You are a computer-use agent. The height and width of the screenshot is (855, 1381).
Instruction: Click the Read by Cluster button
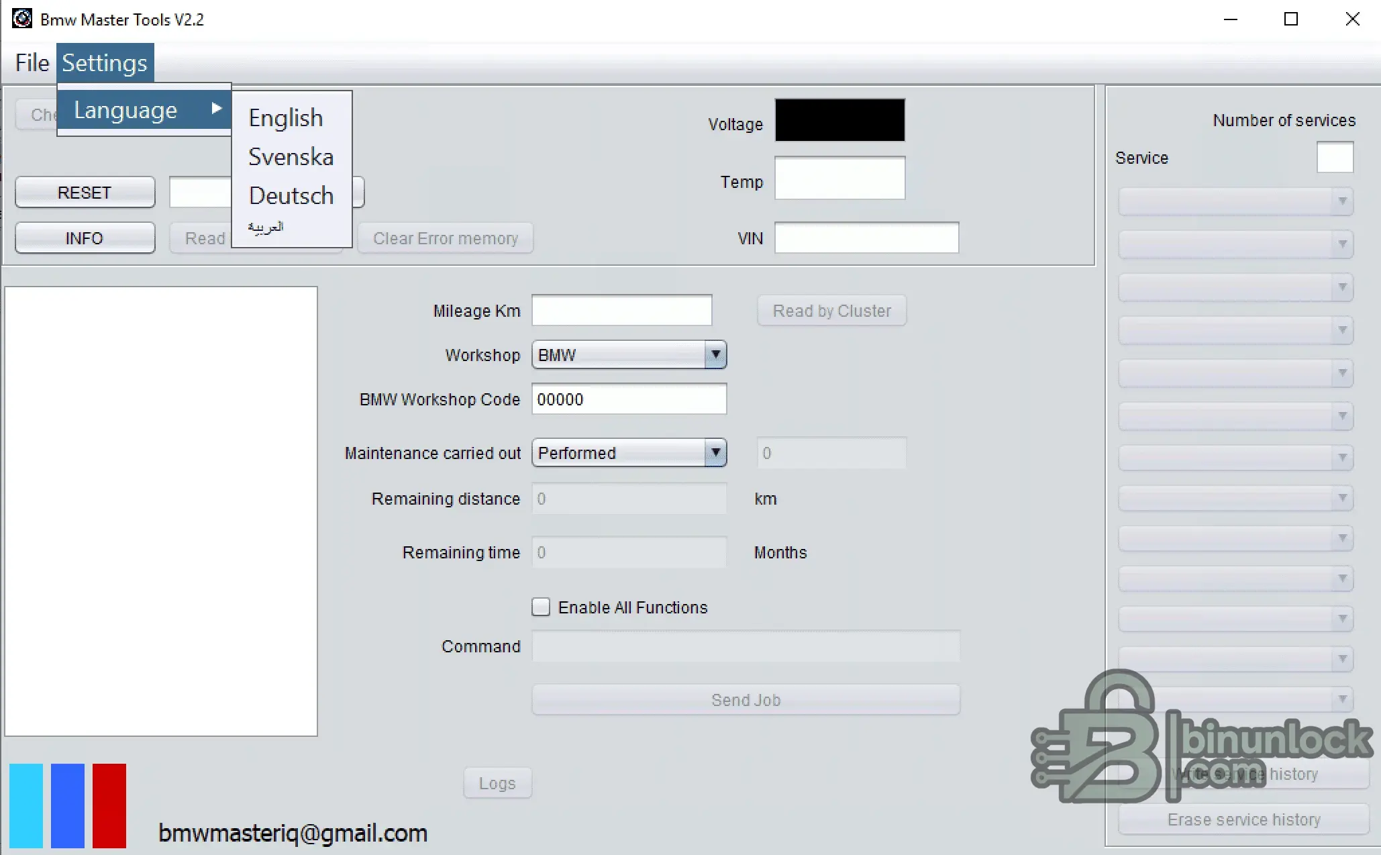pos(832,311)
